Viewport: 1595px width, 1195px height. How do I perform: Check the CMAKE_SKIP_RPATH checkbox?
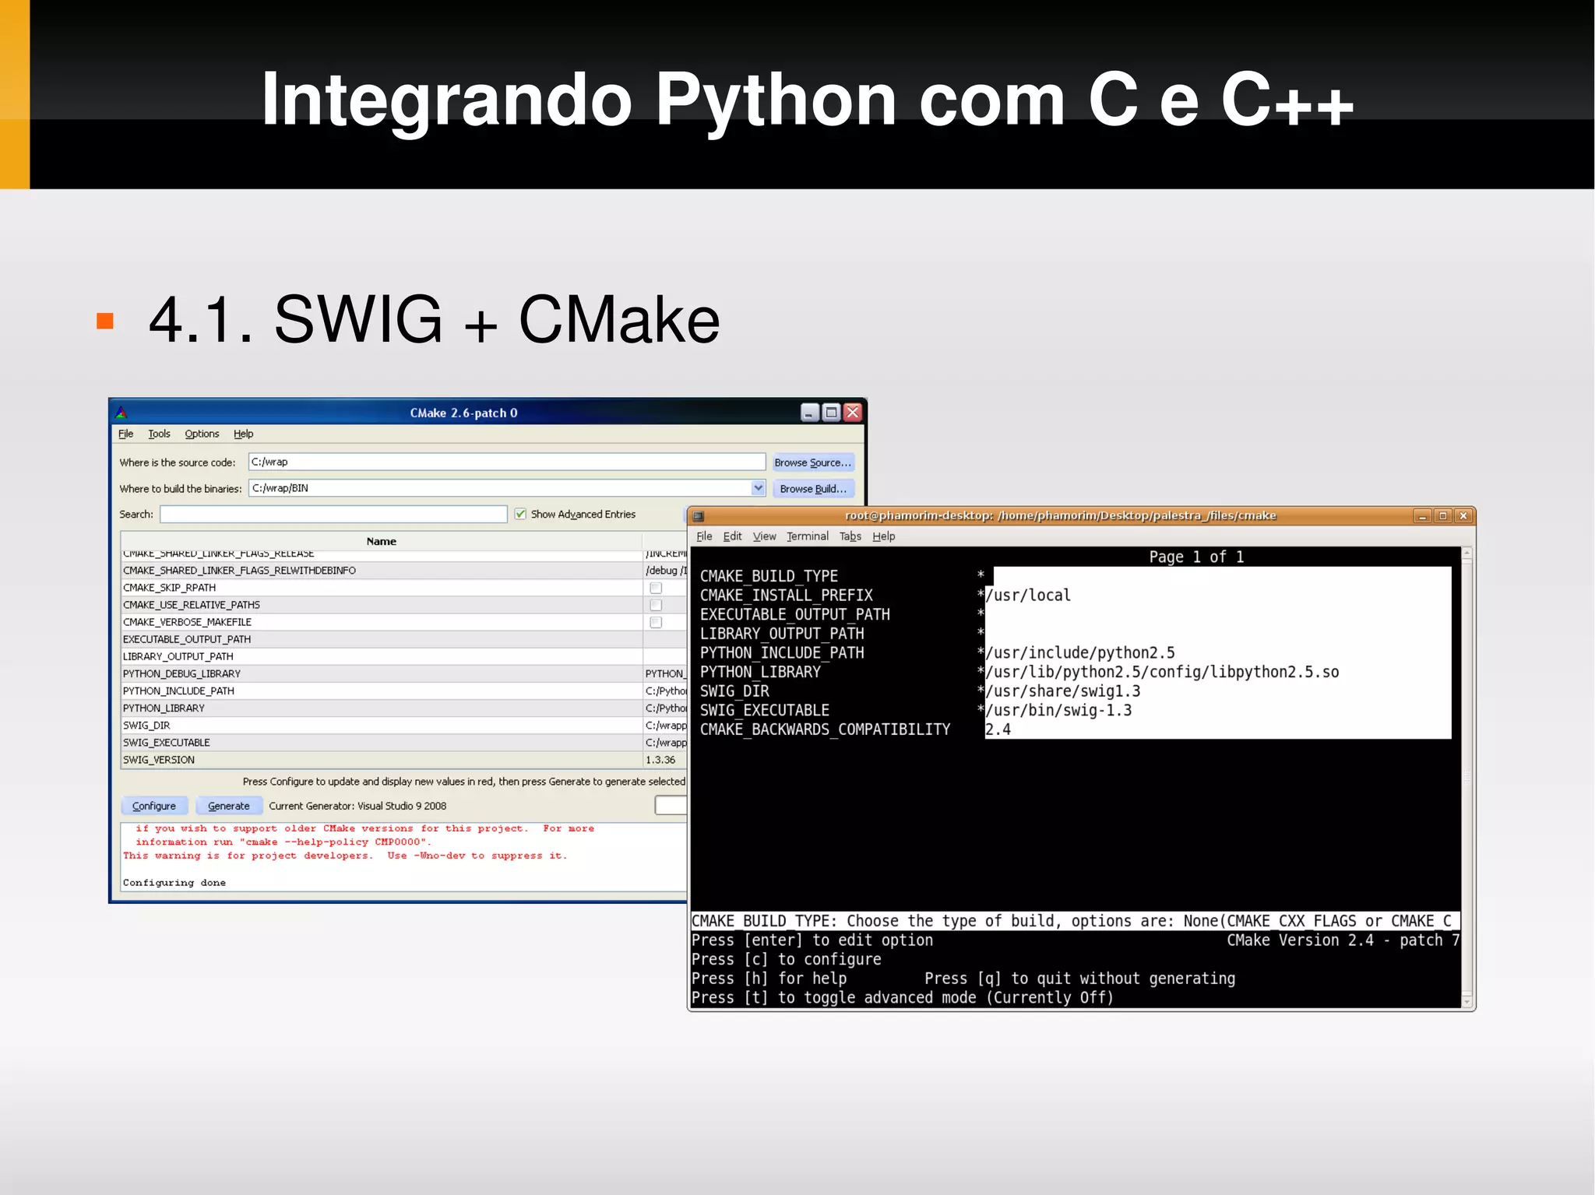tap(656, 588)
